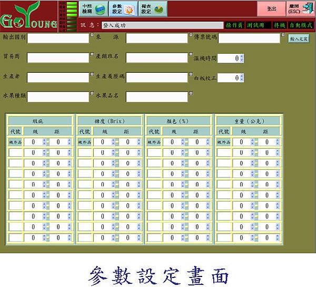Click 距 spinner in 糖度 table's 級外品 row
Image resolution: width=316 pixels, height=287 pixels.
coord(139,142)
